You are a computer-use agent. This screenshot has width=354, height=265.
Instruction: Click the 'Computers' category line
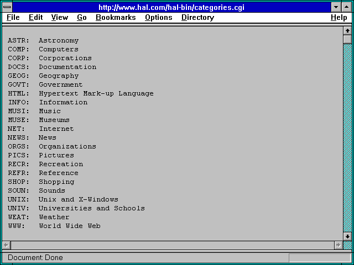(x=43, y=49)
